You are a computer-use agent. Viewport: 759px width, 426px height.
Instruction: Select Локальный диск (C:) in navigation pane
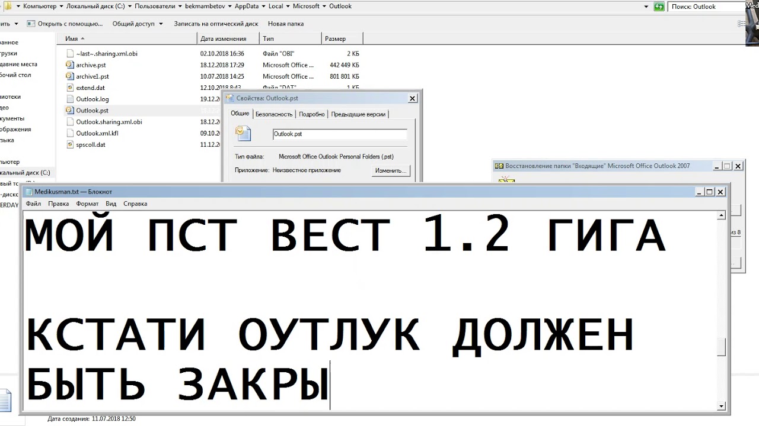pyautogui.click(x=25, y=173)
